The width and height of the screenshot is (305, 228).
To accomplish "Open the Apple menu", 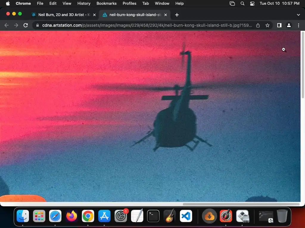I will (8, 4).
